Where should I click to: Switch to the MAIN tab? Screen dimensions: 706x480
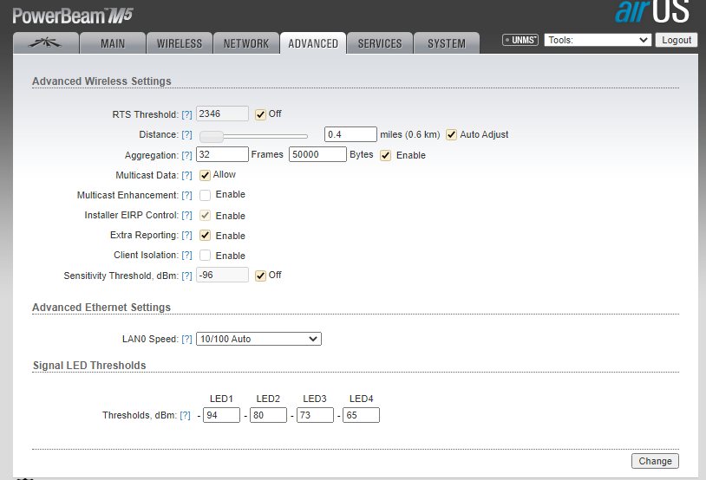pyautogui.click(x=113, y=43)
